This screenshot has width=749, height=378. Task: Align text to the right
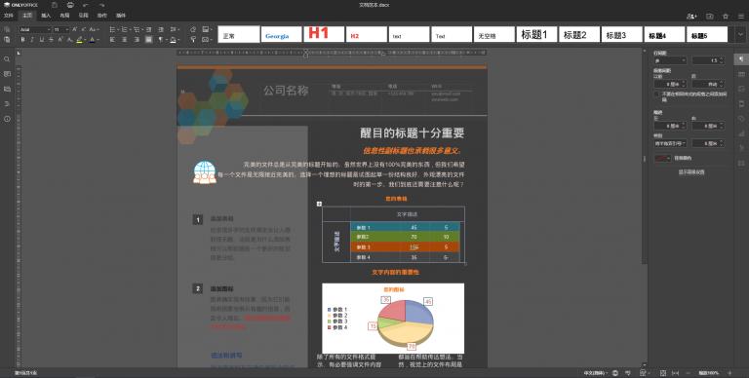137,40
